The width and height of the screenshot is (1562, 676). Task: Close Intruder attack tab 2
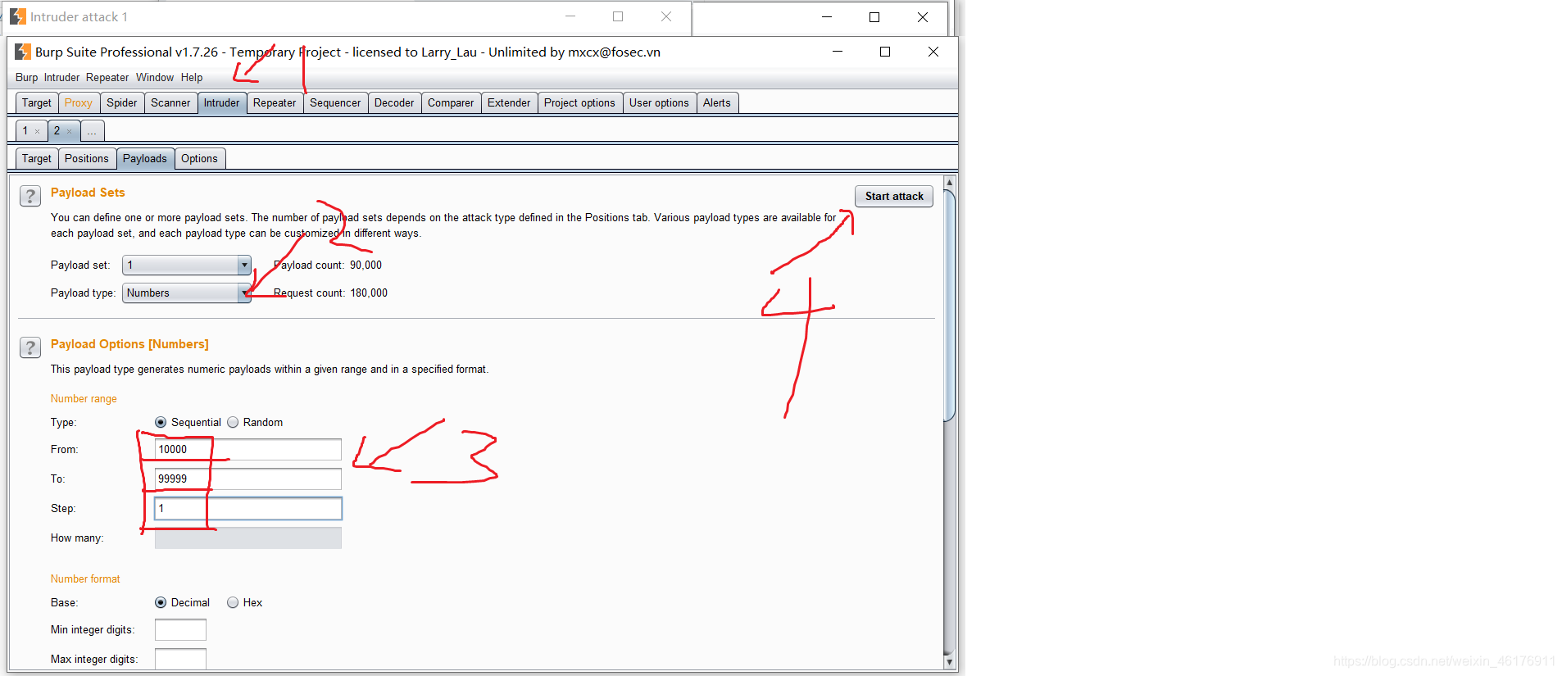point(69,131)
